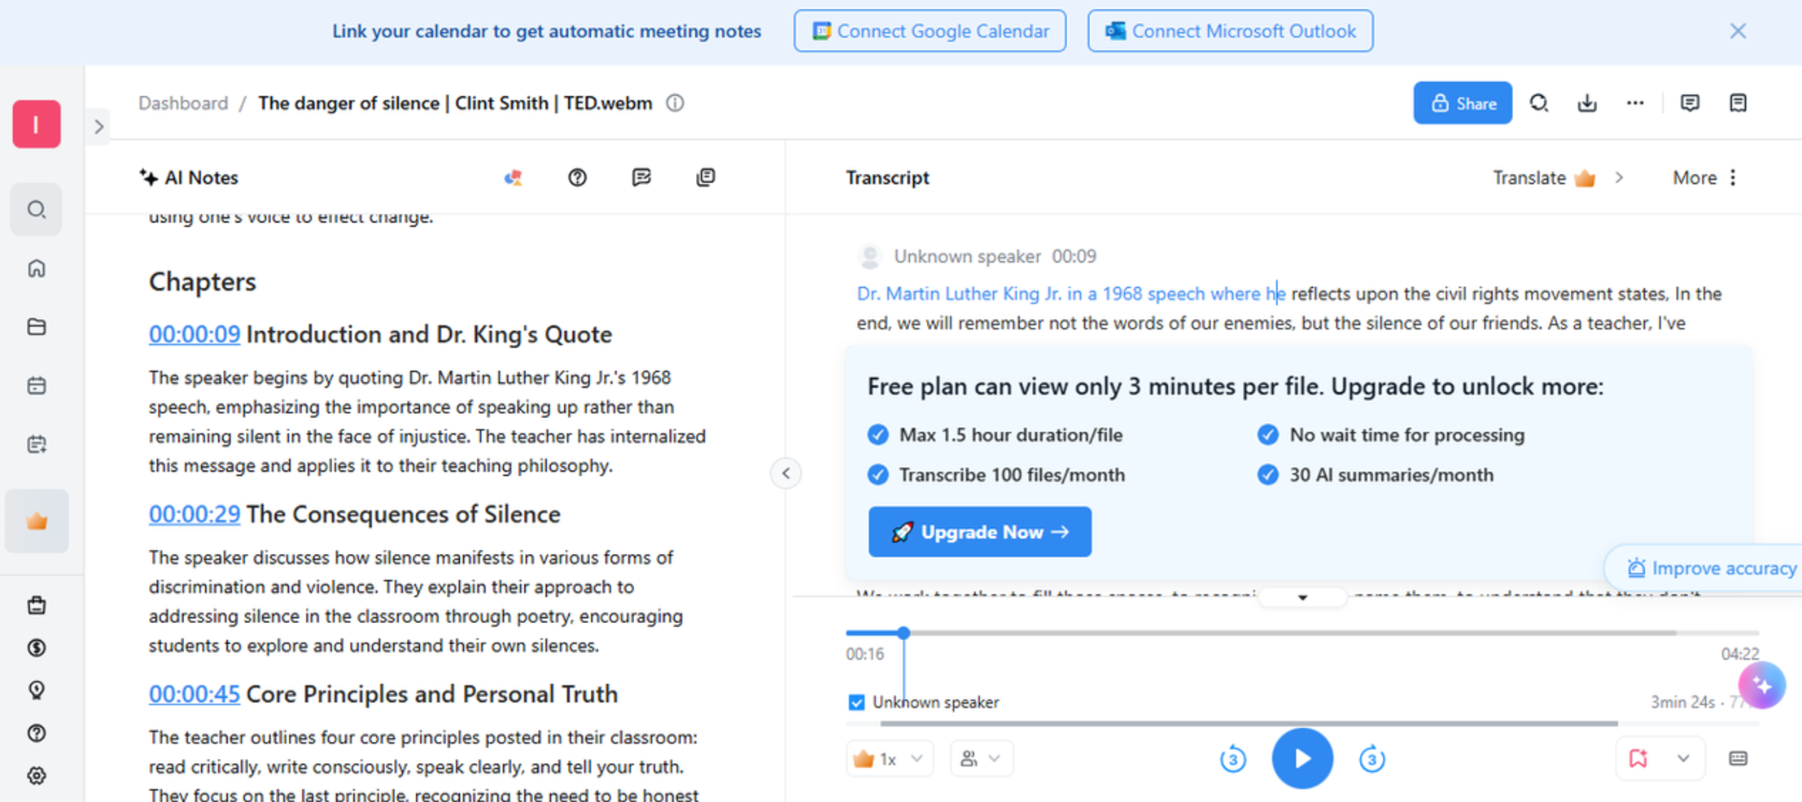
Task: Rewind 3 seconds in the audio player
Action: (x=1232, y=759)
